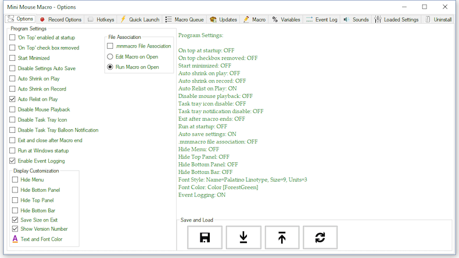Click 'Auto Relist on Play: ON' text
Viewport: 459px width, 258px height.
click(x=207, y=89)
